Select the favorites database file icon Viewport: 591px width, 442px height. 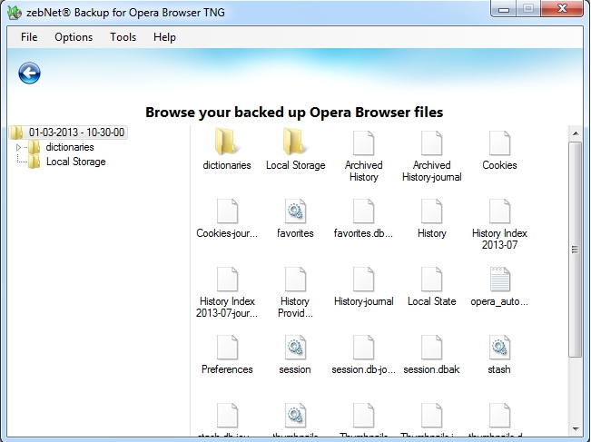coord(295,211)
